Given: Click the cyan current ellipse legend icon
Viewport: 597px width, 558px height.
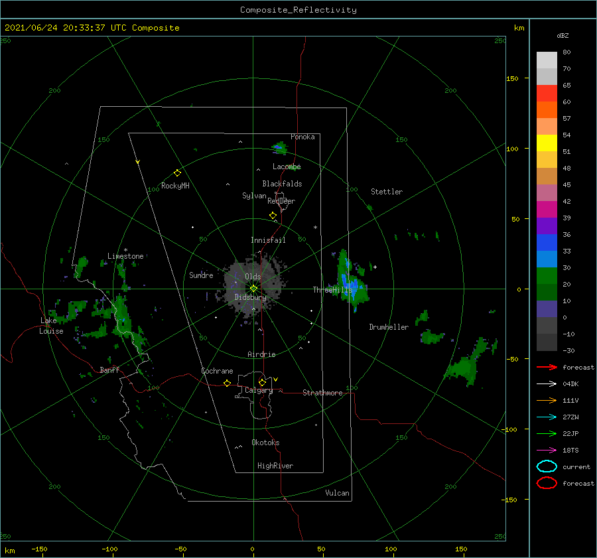Looking at the screenshot, I should pyautogui.click(x=547, y=466).
